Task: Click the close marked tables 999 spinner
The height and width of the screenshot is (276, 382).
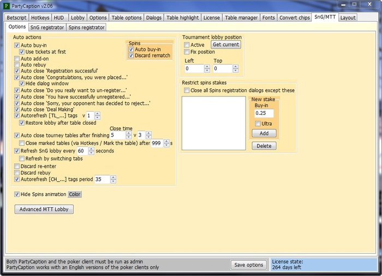Action: [166, 143]
